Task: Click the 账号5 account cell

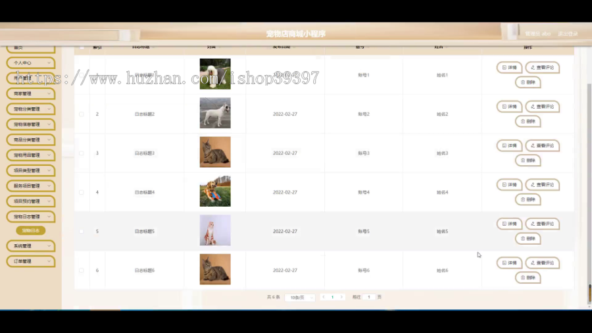Action: pyautogui.click(x=364, y=232)
